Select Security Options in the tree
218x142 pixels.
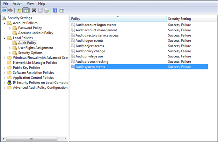coord(30,53)
